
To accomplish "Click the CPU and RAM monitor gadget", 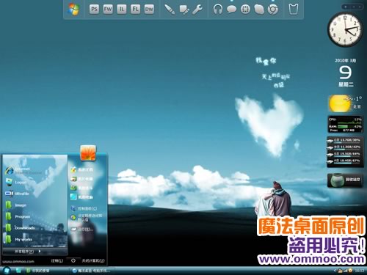I will click(345, 125).
